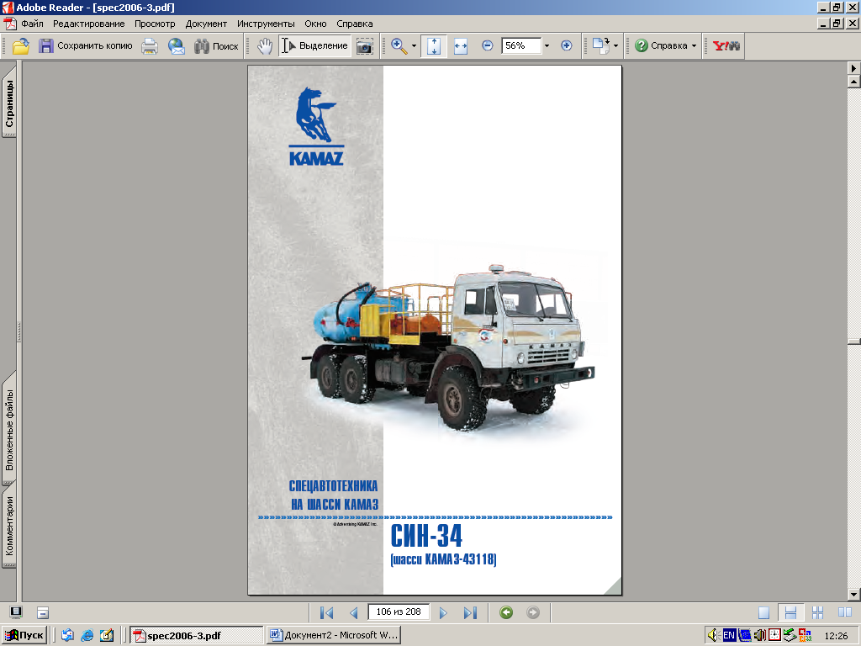Click the Rotate page icon
The width and height of the screenshot is (861, 646).
point(600,45)
